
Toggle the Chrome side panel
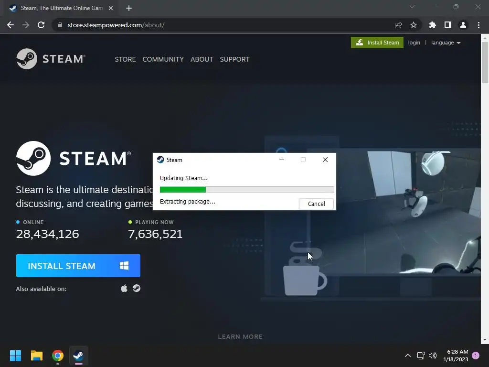click(x=448, y=25)
